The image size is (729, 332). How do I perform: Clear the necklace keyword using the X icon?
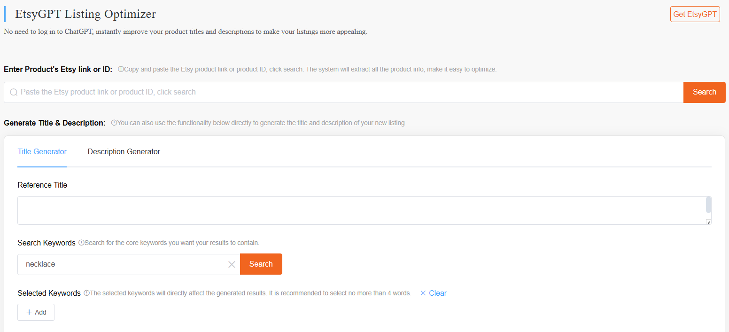pyautogui.click(x=231, y=264)
